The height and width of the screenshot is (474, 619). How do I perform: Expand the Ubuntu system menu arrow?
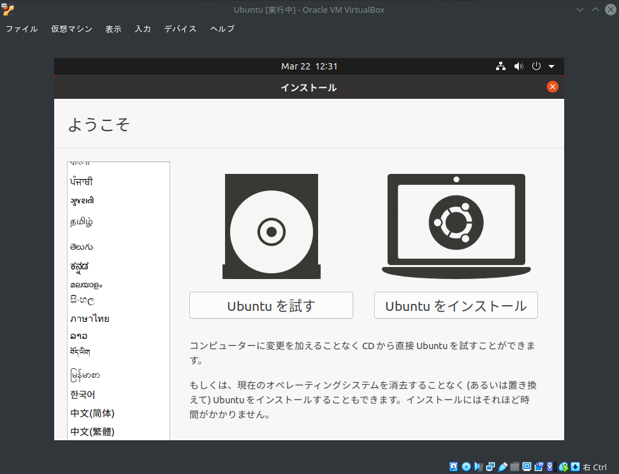[551, 66]
